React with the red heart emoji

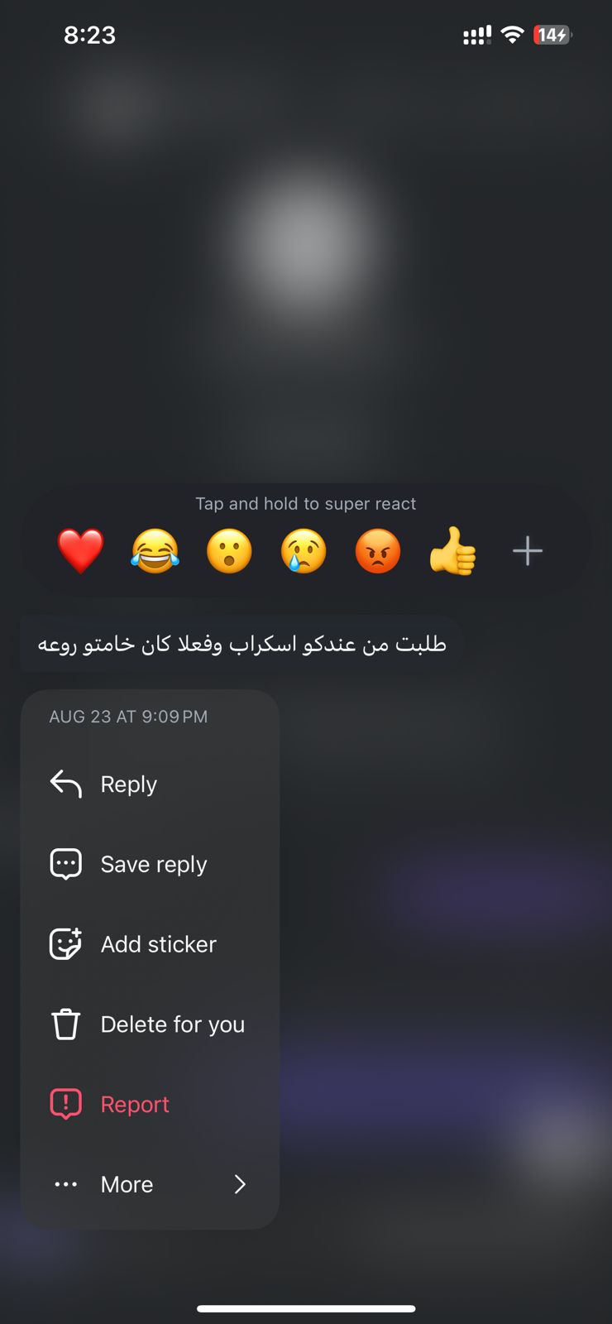tap(80, 551)
